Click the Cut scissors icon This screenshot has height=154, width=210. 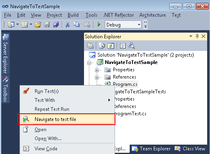tap(67, 24)
